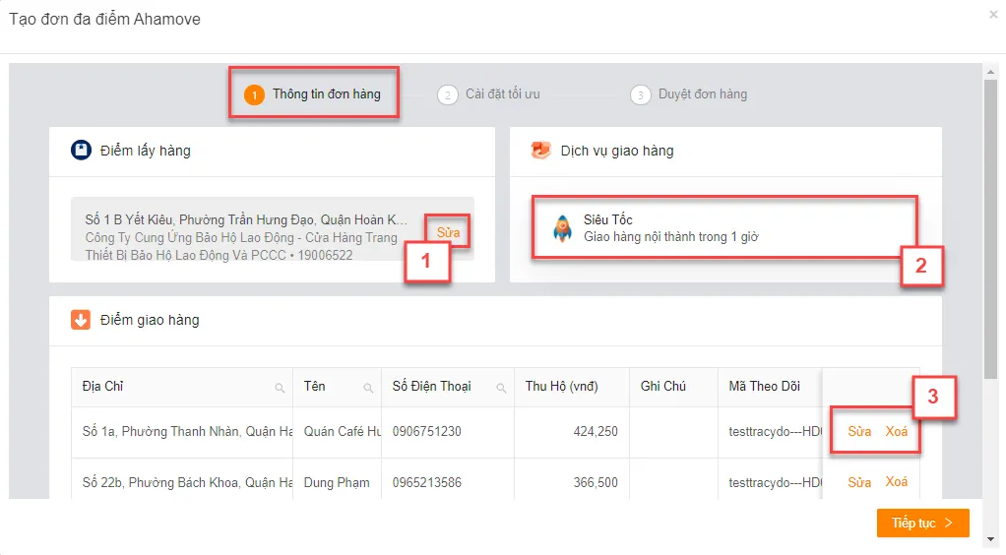Click the Siêu Tốc rocket icon
Screen dimensions: 1006x555
[563, 227]
